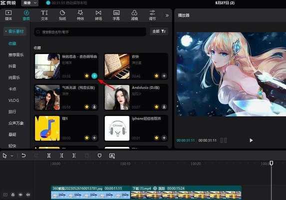
Task: Add the iphone ringtone sound to track
Action: tap(164, 137)
